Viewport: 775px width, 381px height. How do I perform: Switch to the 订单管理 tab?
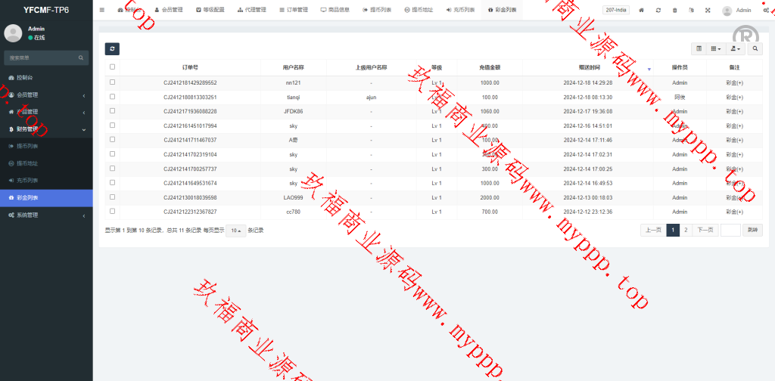pos(293,10)
